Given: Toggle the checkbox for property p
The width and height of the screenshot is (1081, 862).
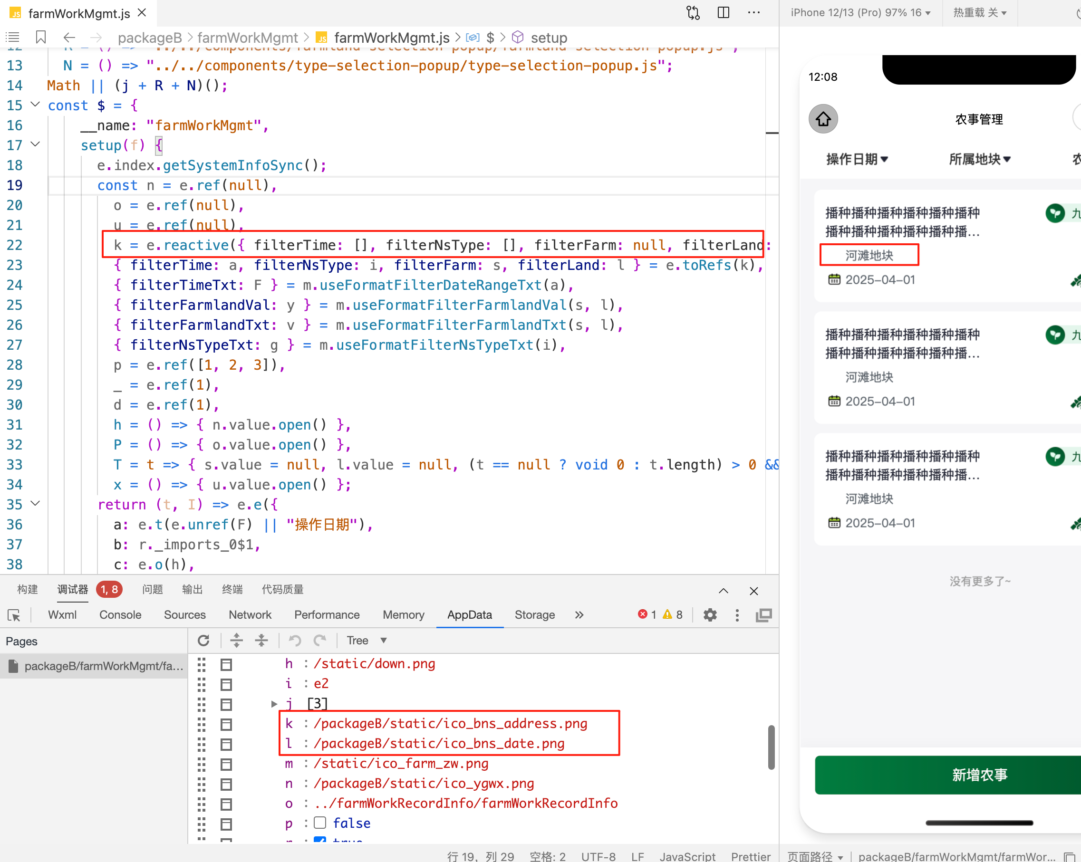Looking at the screenshot, I should (320, 823).
